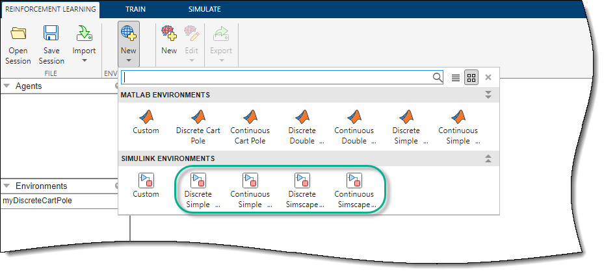
Task: Switch gallery to icon grid view
Action: coord(471,77)
